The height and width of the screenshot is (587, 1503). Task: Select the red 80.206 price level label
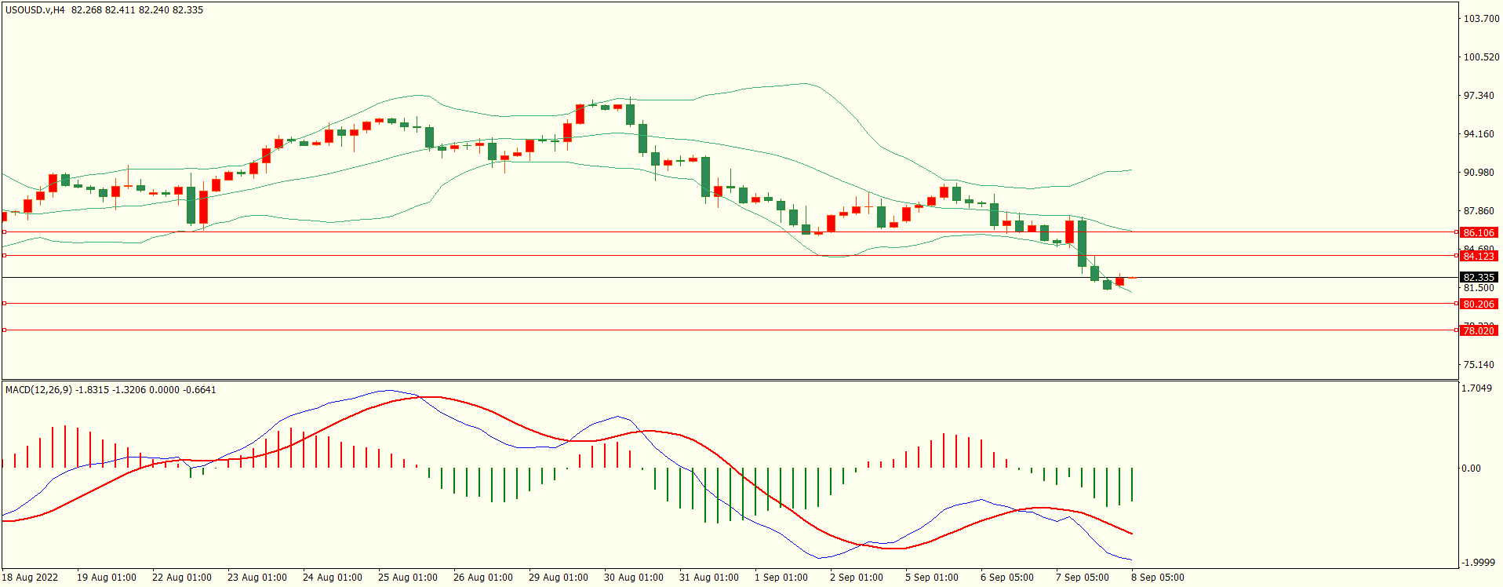(1479, 304)
